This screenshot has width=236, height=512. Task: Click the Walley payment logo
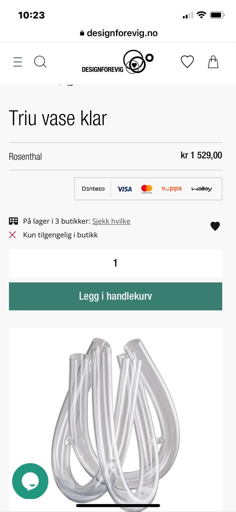(x=202, y=189)
